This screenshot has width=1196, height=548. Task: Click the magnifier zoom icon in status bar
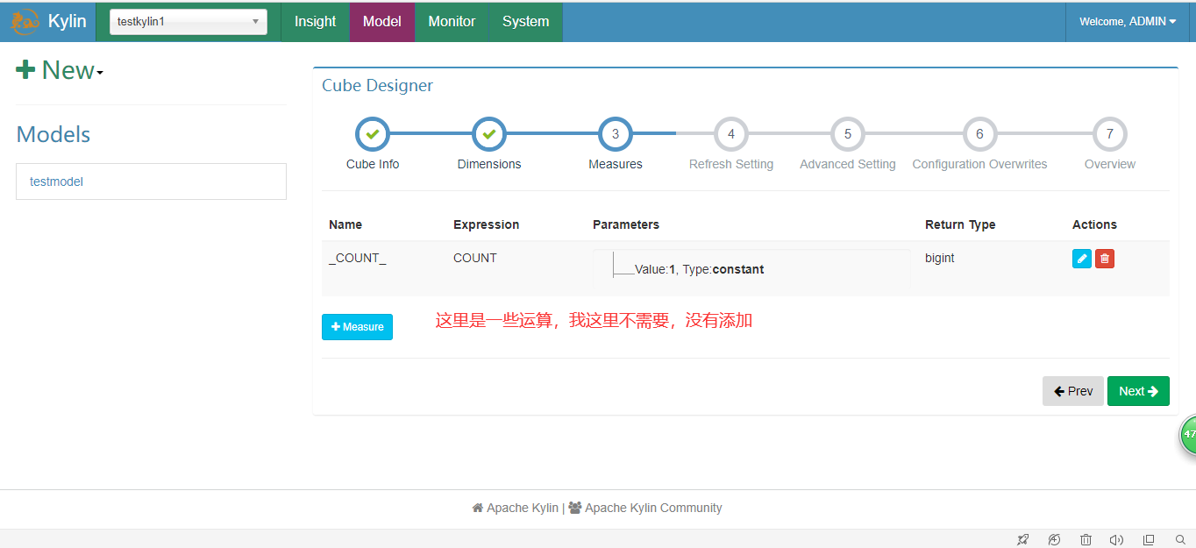point(1180,539)
